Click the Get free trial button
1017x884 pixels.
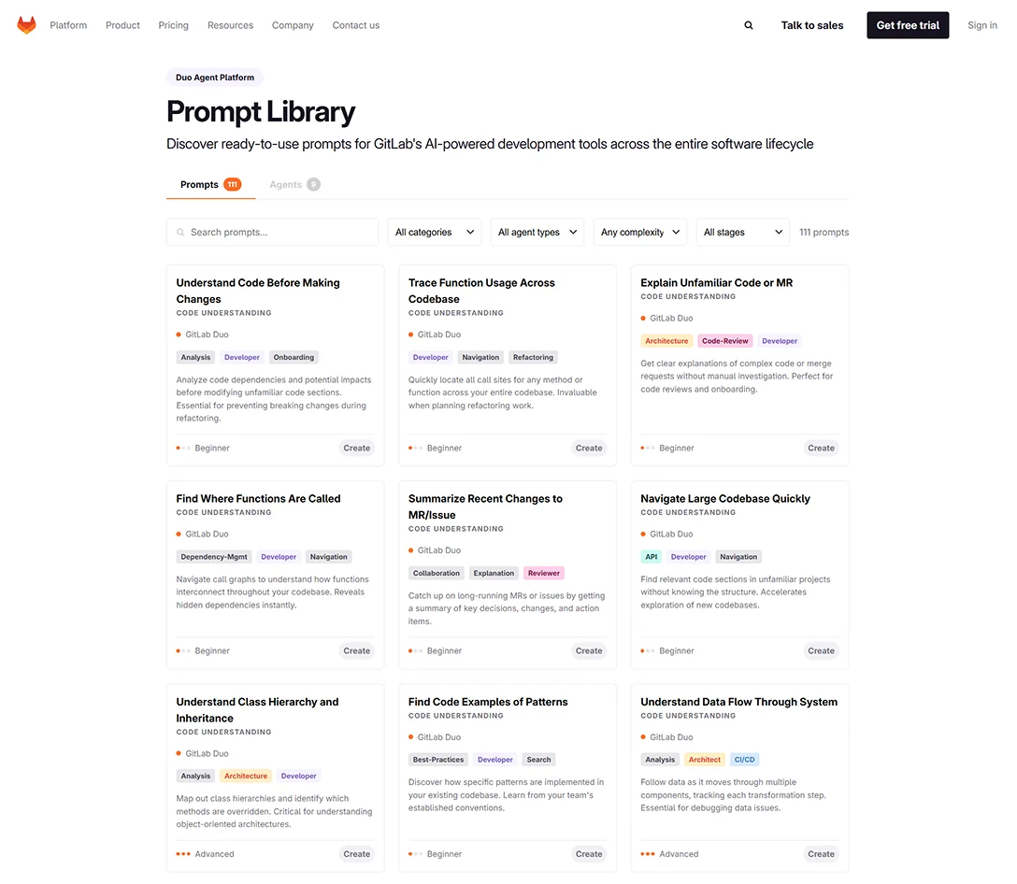tap(908, 25)
